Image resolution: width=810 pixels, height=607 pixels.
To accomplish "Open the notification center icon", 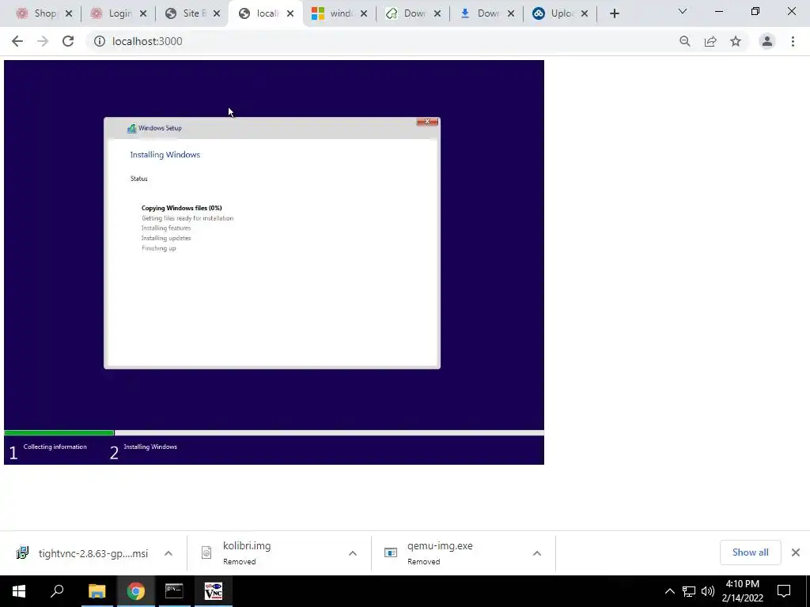I will [784, 591].
